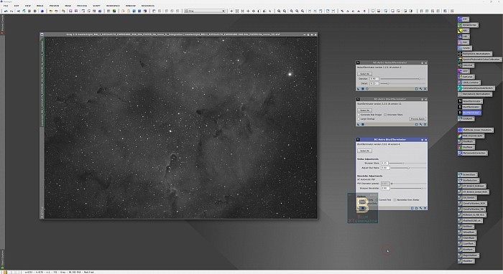Click the new instance triangle in StarXTerminator

(x=359, y=124)
